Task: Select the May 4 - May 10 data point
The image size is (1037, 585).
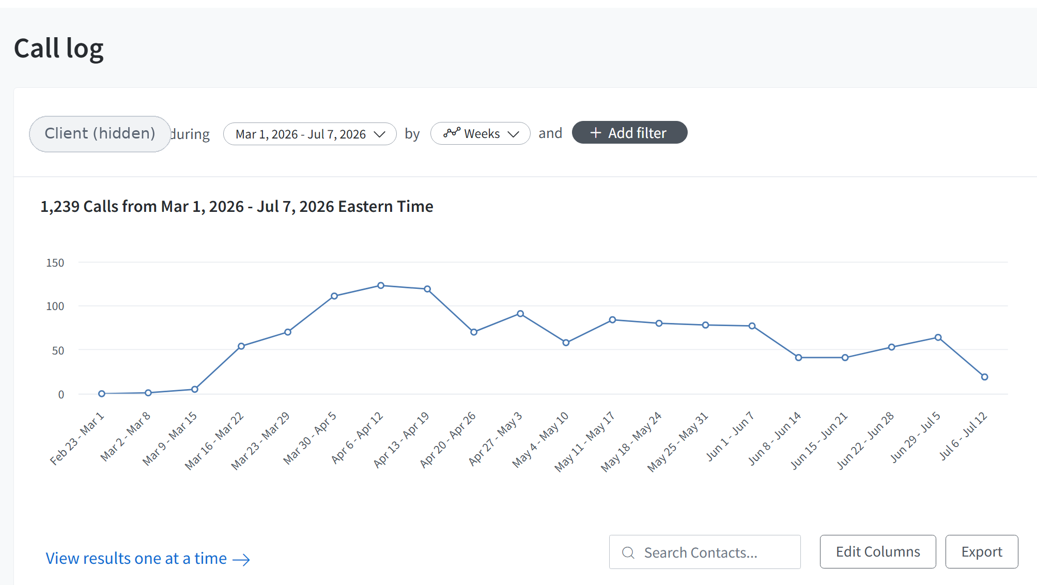Action: pyautogui.click(x=566, y=343)
